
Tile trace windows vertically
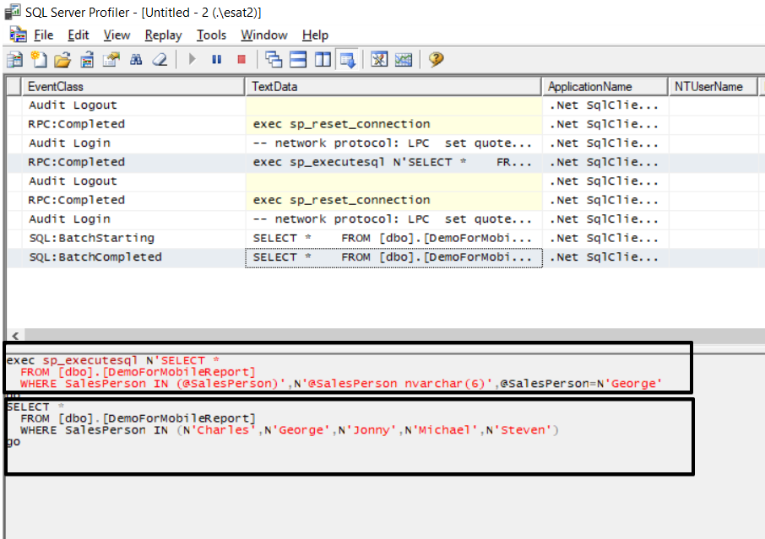pyautogui.click(x=323, y=59)
